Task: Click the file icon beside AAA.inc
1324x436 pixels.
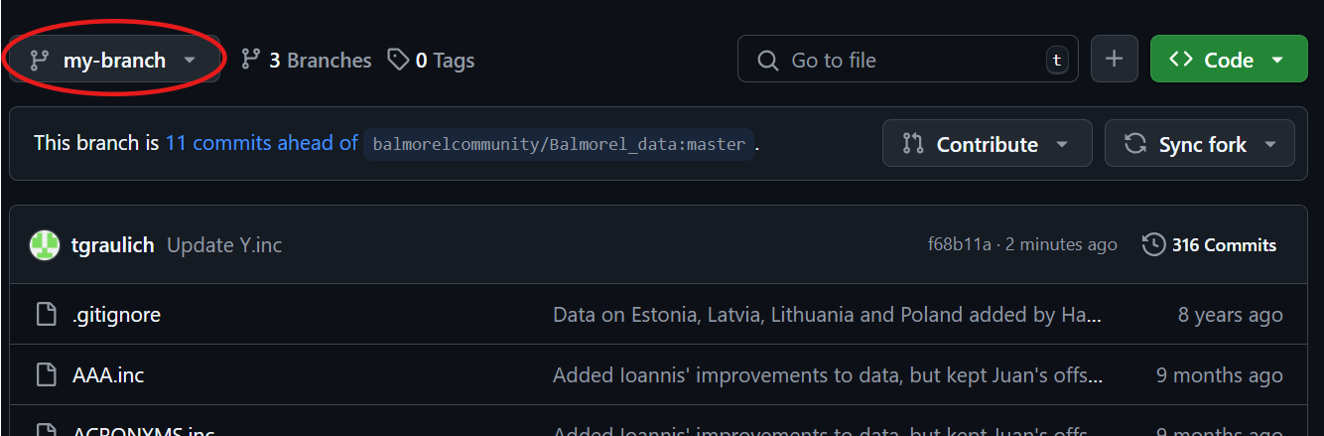Action: pos(46,375)
